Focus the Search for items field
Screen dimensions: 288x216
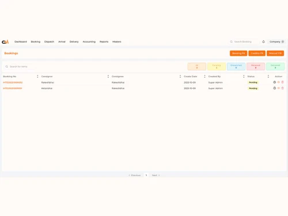pos(19,67)
